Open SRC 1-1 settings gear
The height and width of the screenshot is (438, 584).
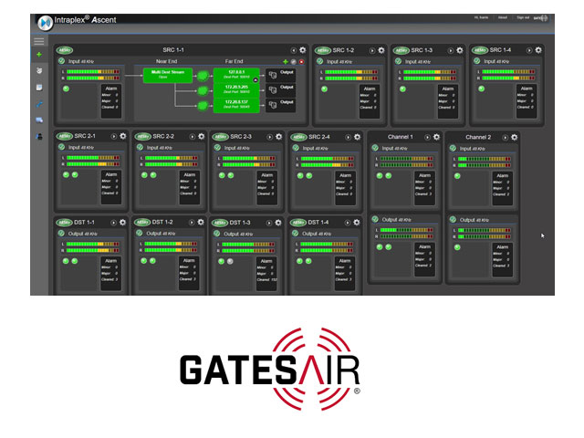303,50
